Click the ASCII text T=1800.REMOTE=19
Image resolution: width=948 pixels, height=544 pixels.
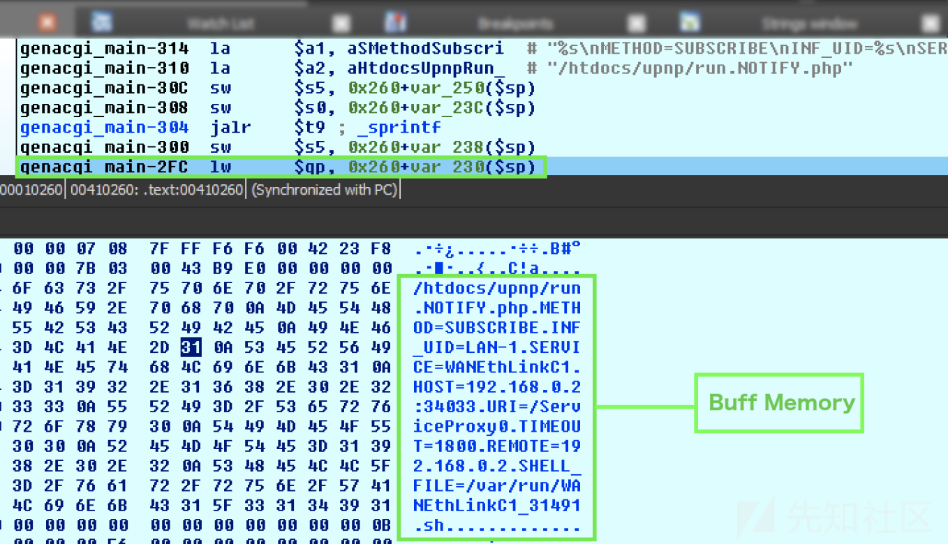pyautogui.click(x=496, y=445)
